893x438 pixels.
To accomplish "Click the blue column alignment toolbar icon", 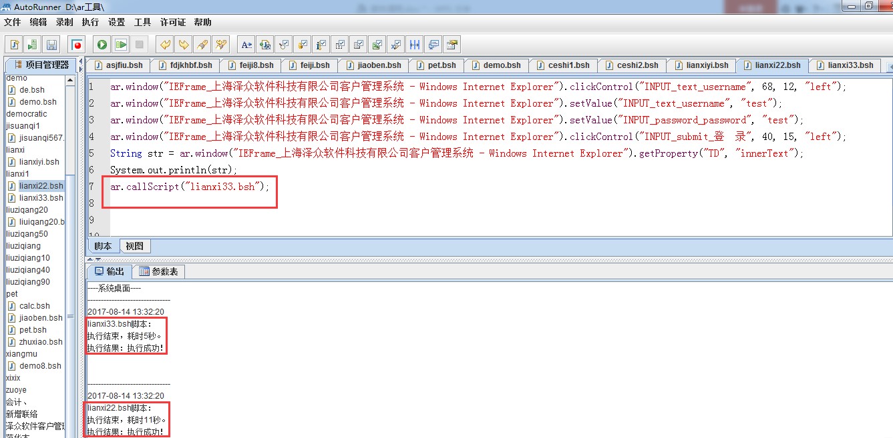I will pos(415,45).
